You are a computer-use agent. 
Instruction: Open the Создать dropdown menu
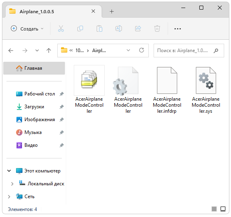(27, 28)
